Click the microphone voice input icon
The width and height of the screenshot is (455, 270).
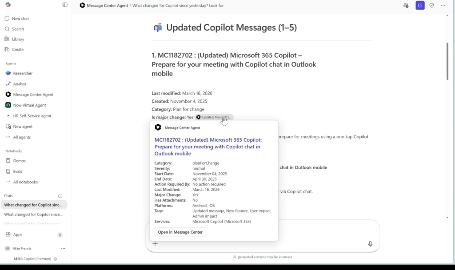click(370, 244)
